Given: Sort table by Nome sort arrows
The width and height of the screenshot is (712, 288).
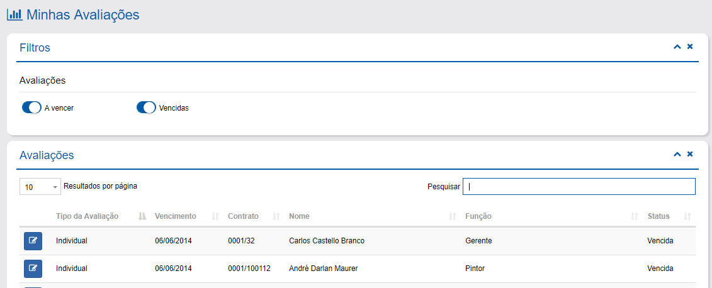Looking at the screenshot, I should pyautogui.click(x=452, y=216).
